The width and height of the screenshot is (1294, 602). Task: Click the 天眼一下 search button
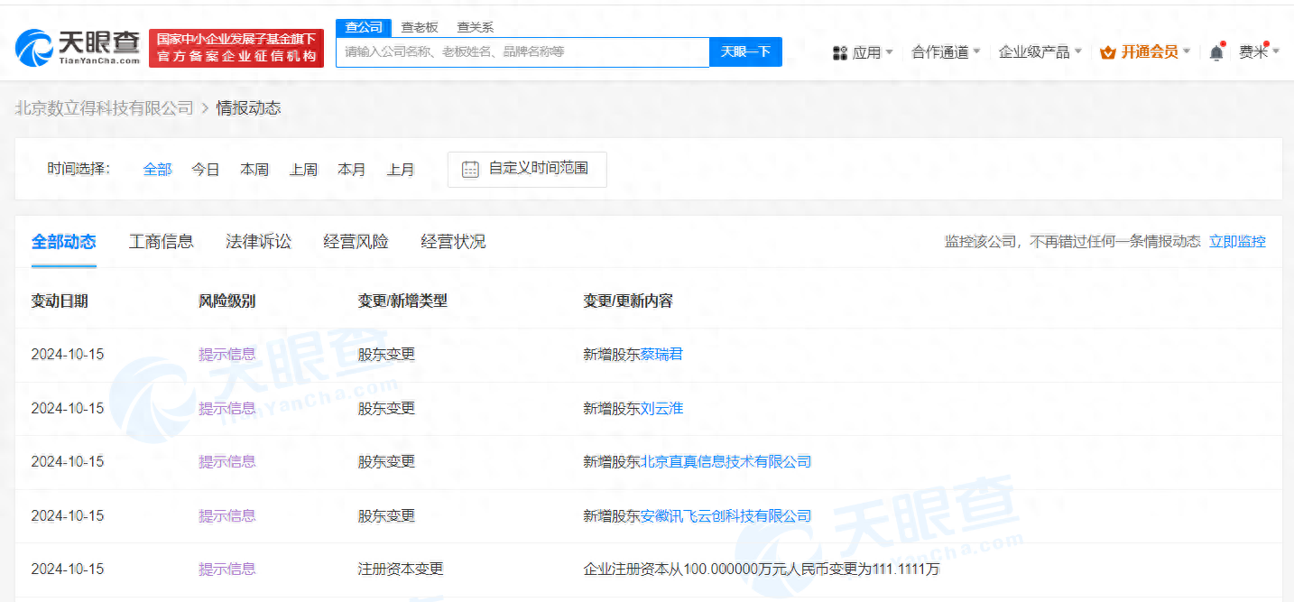tap(745, 52)
